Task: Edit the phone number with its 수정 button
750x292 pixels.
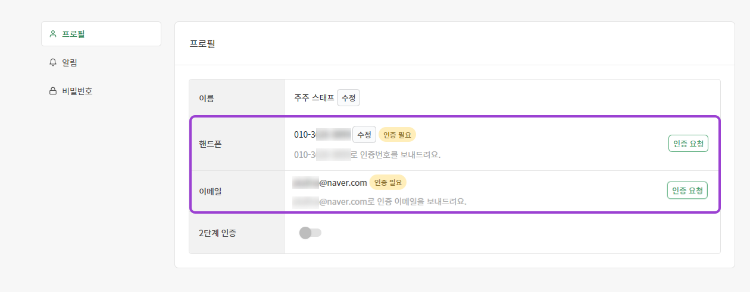Action: [x=364, y=135]
